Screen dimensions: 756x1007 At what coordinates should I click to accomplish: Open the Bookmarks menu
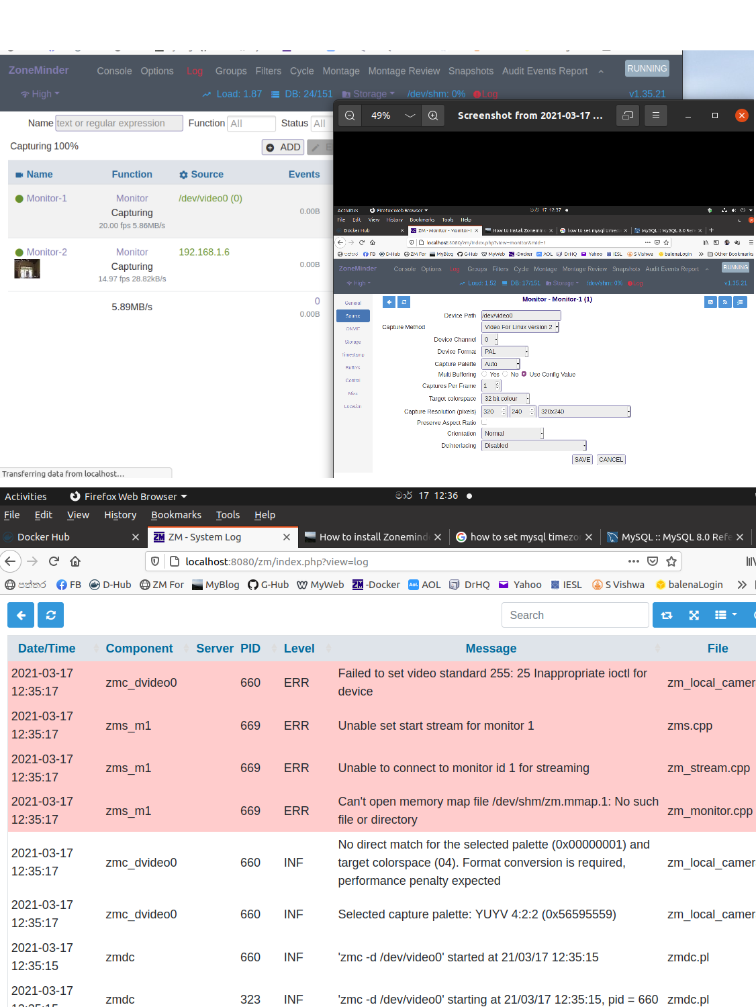click(176, 515)
